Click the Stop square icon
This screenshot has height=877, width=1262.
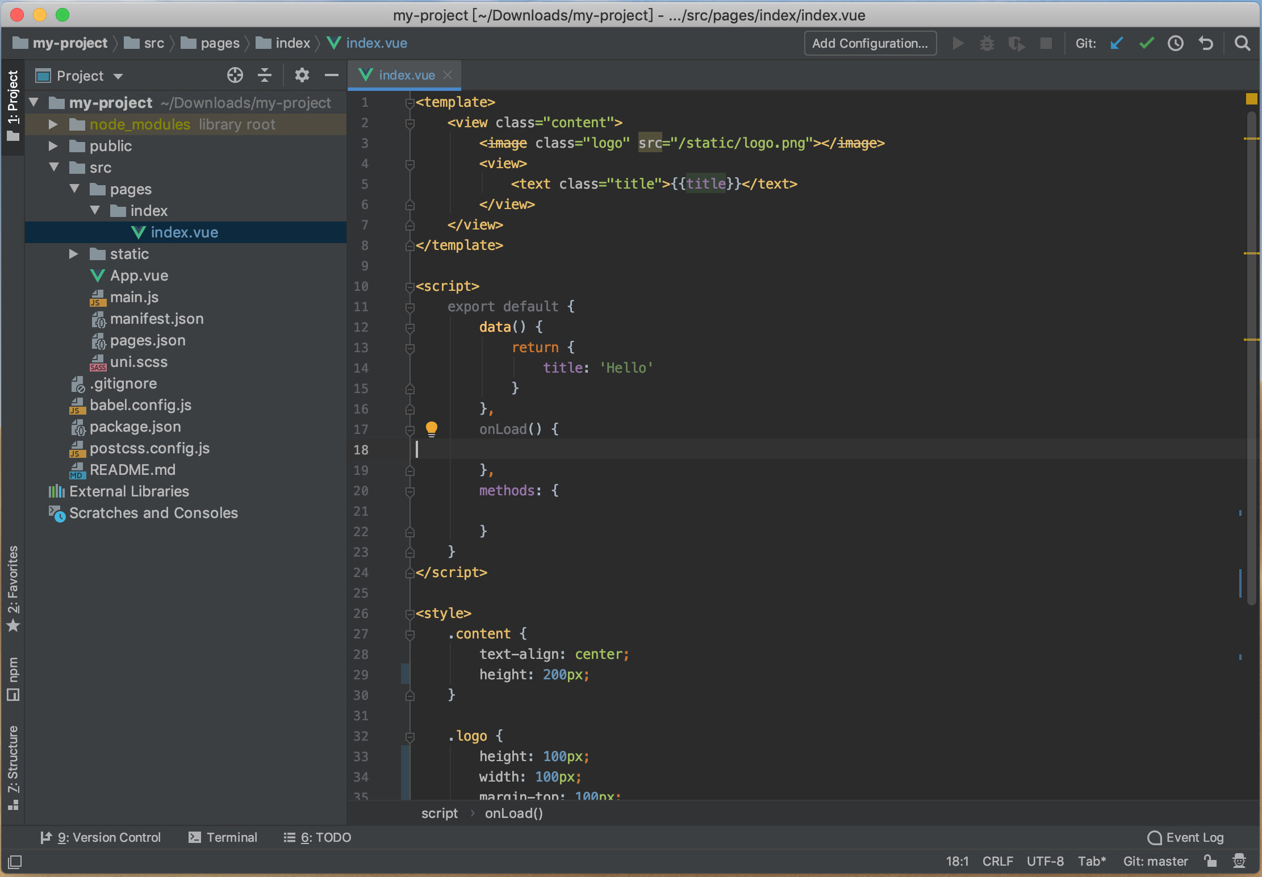tap(1046, 43)
